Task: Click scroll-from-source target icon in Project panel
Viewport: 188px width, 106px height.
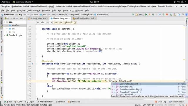Action: point(14,18)
